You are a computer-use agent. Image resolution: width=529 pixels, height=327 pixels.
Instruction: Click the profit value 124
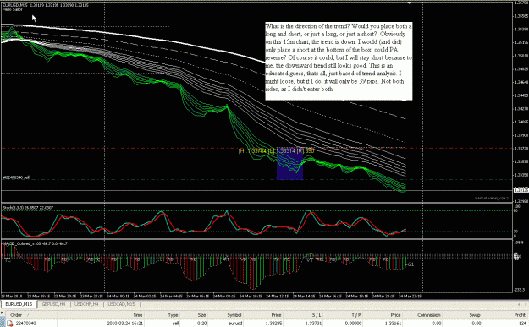point(522,324)
